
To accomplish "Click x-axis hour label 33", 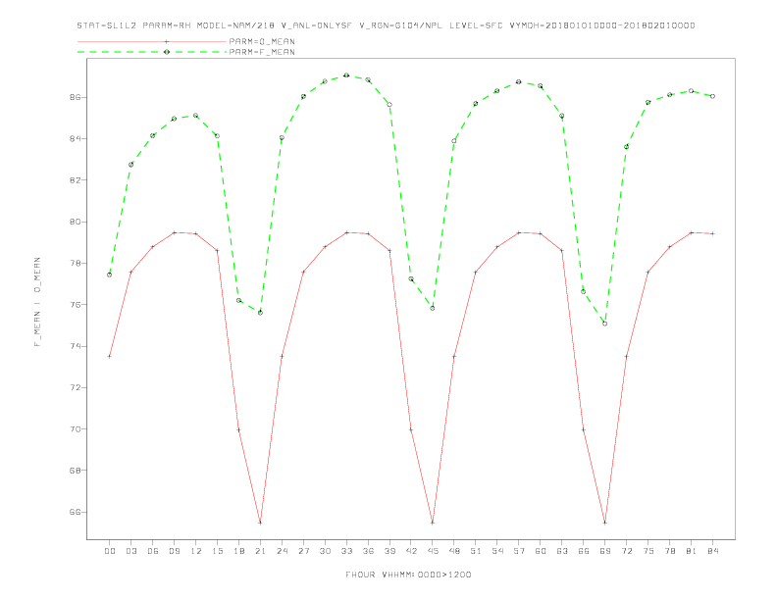I will tap(347, 551).
